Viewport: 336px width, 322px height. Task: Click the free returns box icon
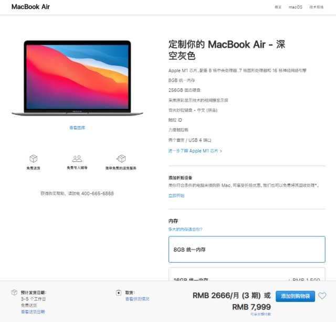(x=121, y=159)
